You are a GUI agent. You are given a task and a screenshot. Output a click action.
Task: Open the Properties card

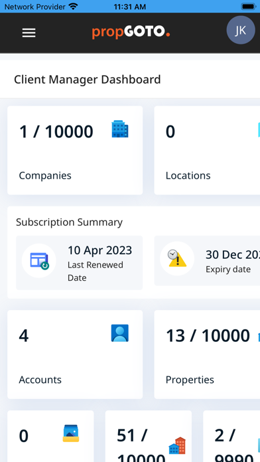tap(207, 354)
